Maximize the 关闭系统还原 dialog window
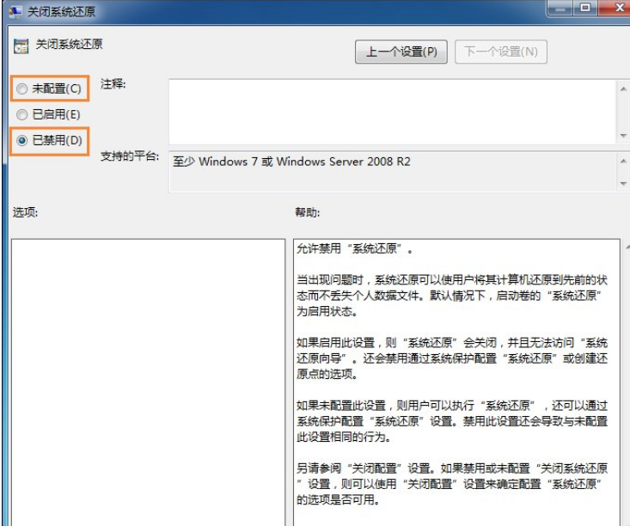 586,9
